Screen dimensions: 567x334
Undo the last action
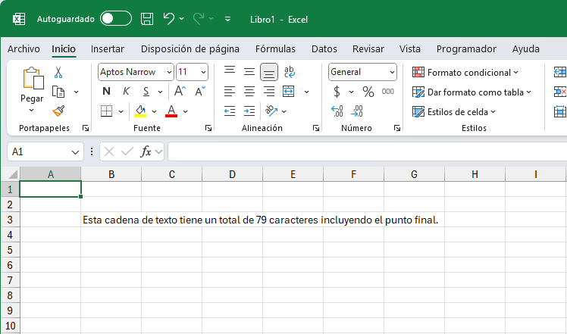168,18
